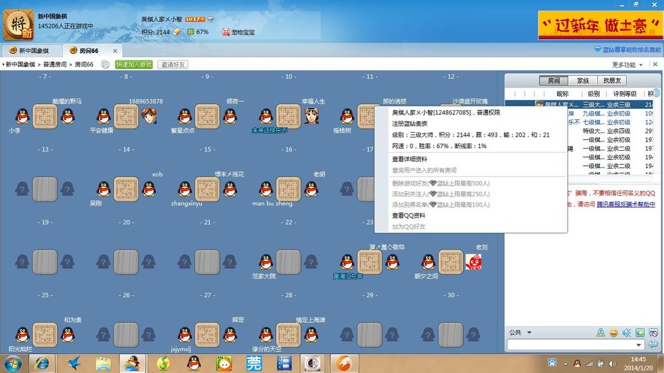This screenshot has width=664, height=373.
Task: Open font settings A icon in chat
Action: click(600, 333)
